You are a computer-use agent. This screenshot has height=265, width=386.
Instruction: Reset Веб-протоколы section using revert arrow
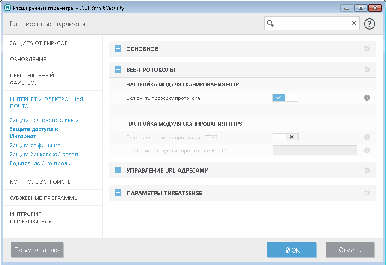pos(367,69)
